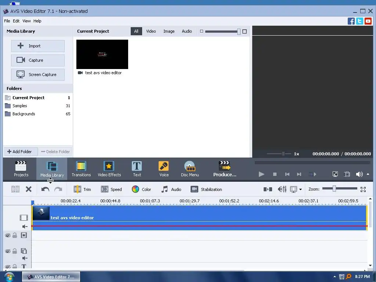Mute the overlay track audio
This screenshot has width=376, height=282.
click(x=25, y=258)
